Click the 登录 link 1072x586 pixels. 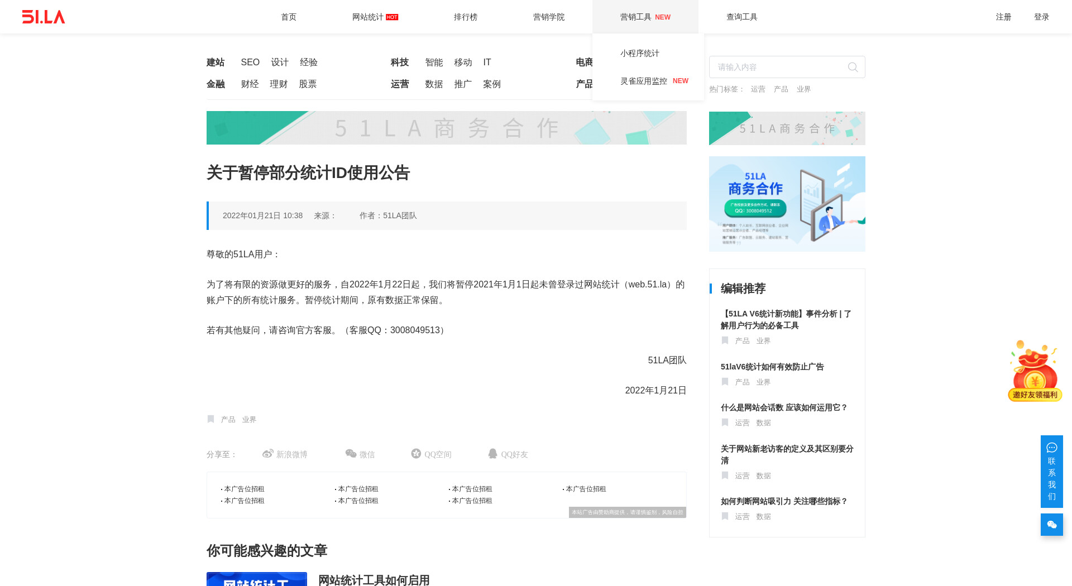pyautogui.click(x=1041, y=17)
